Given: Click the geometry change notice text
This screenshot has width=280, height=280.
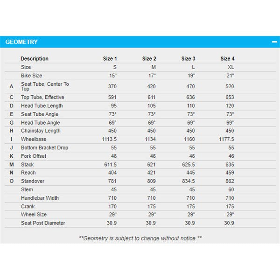Looking at the screenshot, I should [140, 238].
